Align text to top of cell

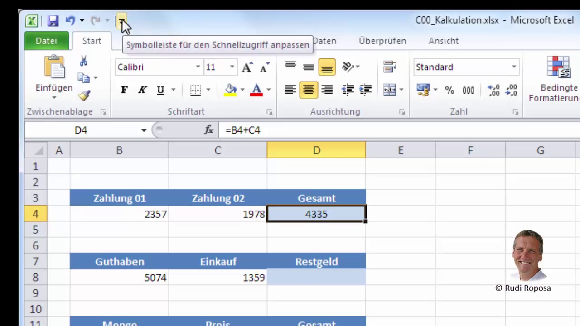point(290,67)
